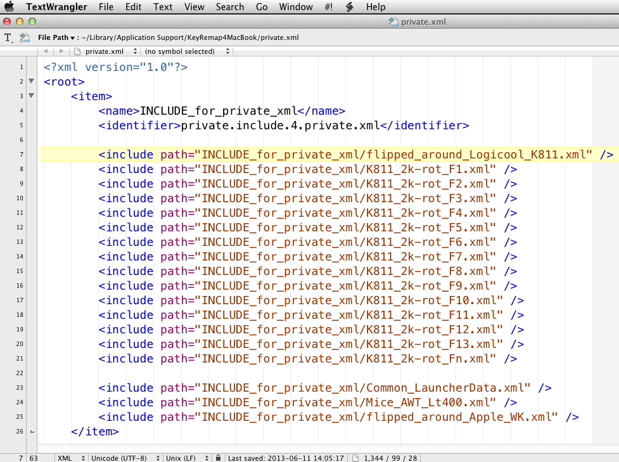
Task: Click the closing </item> tag
Action: point(95,432)
